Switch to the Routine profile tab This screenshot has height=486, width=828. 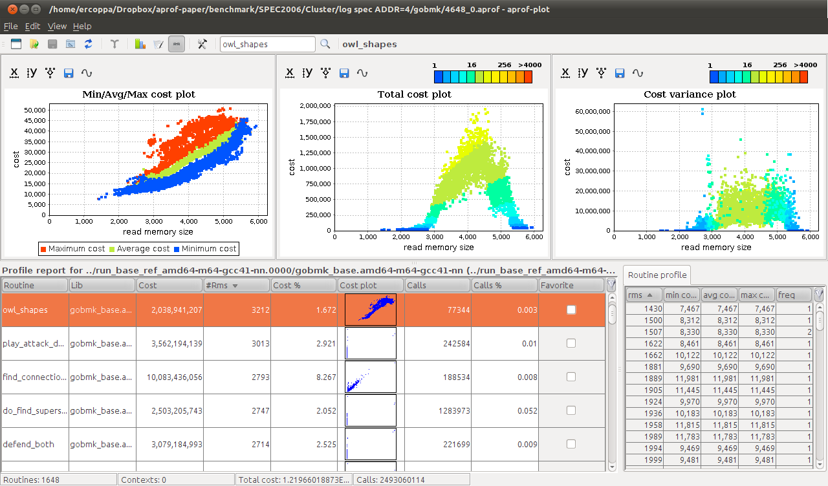[657, 275]
